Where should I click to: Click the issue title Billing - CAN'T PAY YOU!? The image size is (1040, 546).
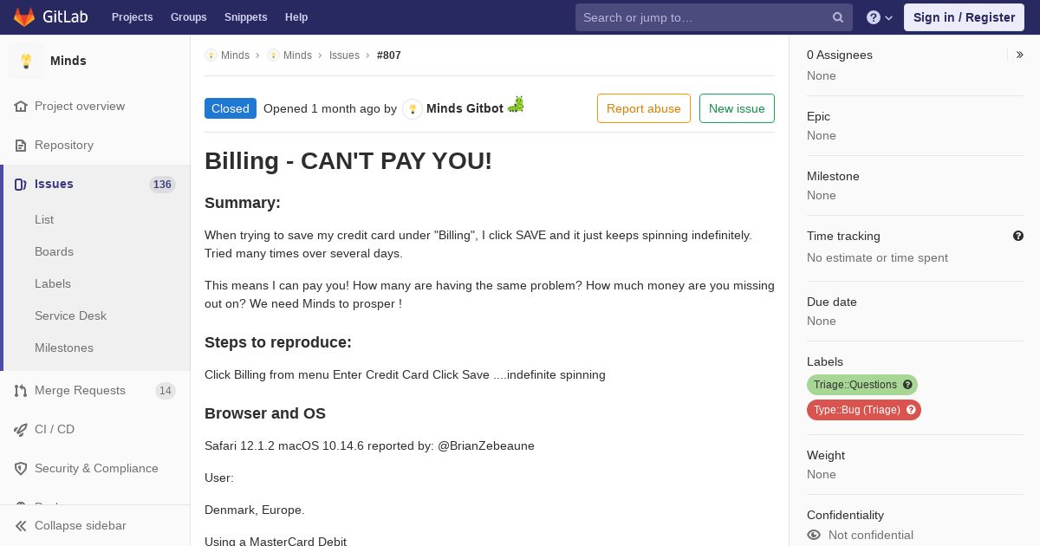tap(348, 161)
